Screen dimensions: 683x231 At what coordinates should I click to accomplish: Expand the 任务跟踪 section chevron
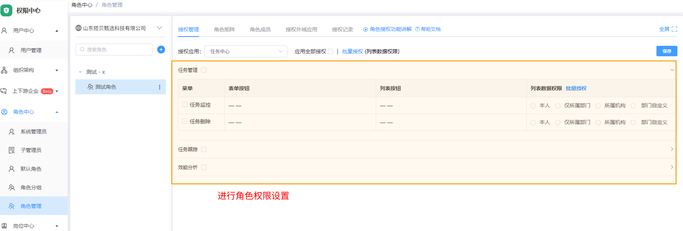pyautogui.click(x=672, y=149)
